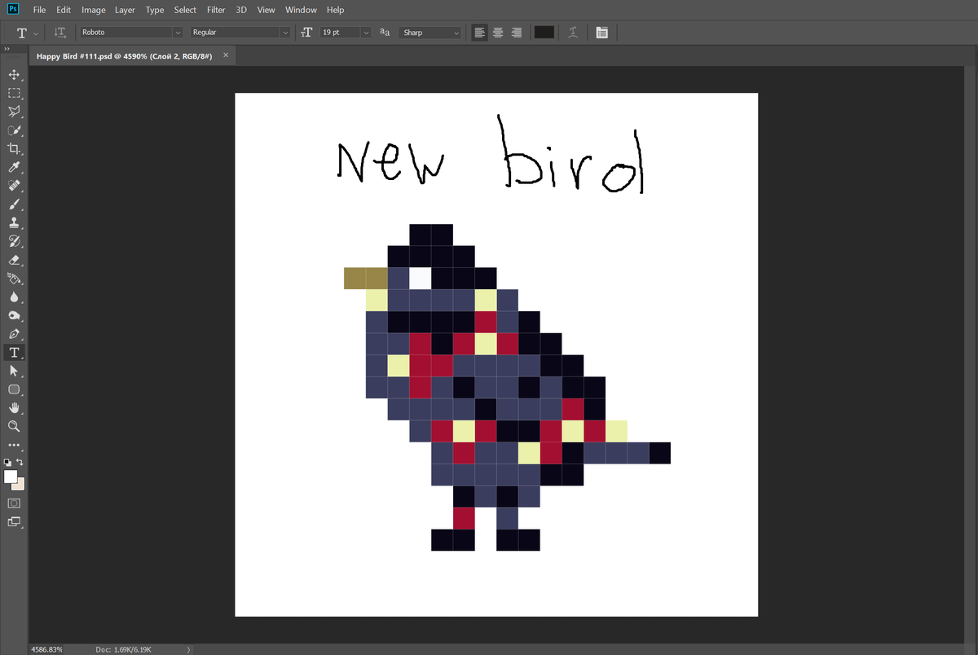The height and width of the screenshot is (655, 978).
Task: Reset default foreground and background colors
Action: coord(8,462)
